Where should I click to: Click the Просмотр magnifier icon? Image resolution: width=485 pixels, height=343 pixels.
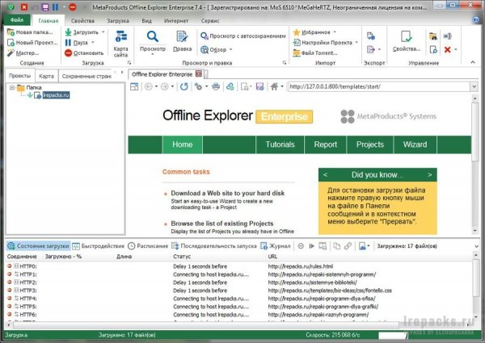click(153, 37)
